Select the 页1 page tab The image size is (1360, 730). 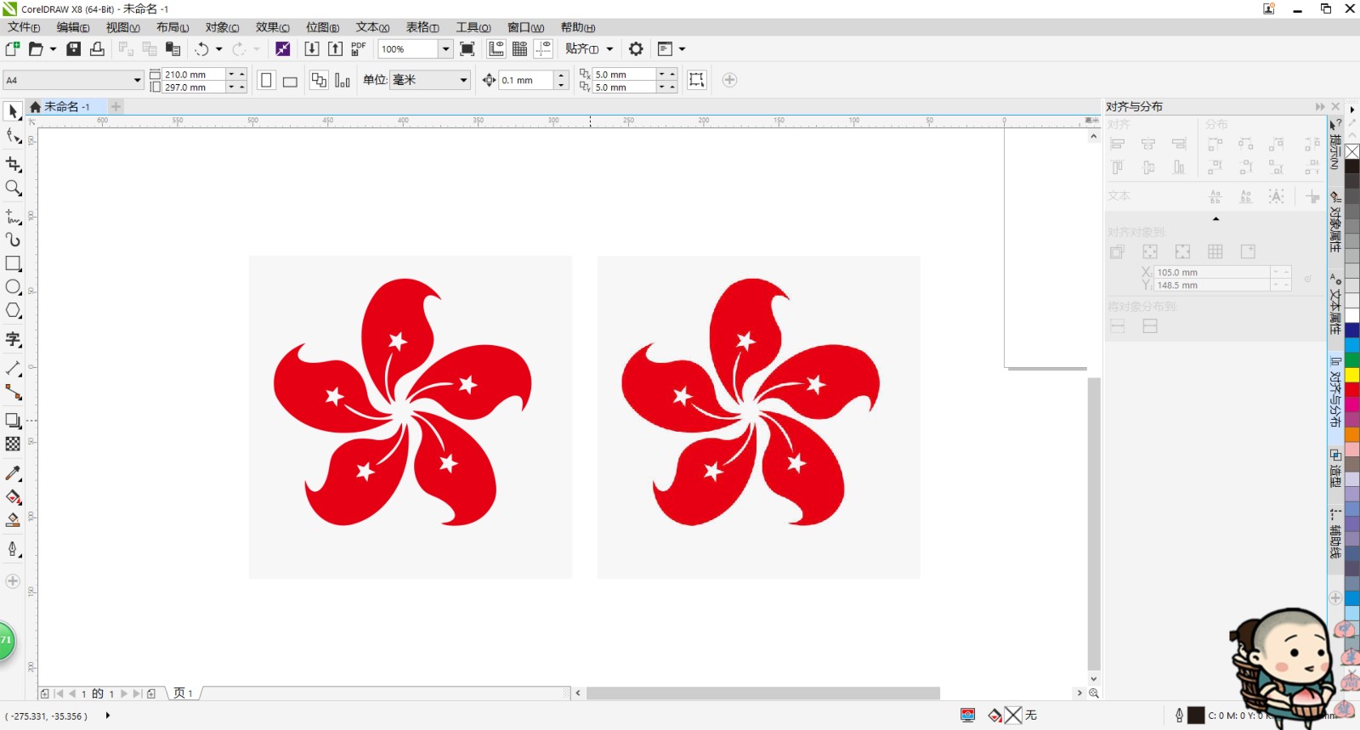pyautogui.click(x=183, y=693)
